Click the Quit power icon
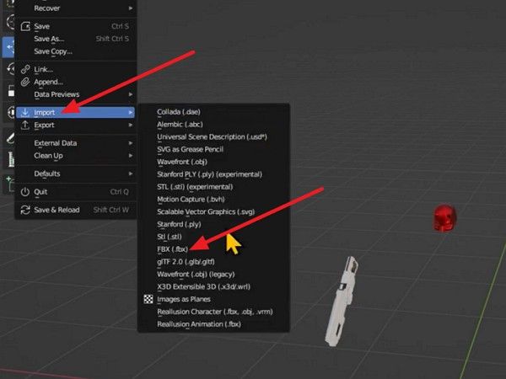Viewport: 506px width, 379px height. pyautogui.click(x=25, y=192)
